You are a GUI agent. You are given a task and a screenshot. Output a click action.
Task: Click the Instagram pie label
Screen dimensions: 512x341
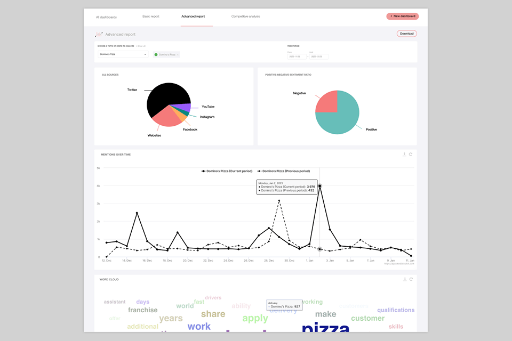coord(207,117)
